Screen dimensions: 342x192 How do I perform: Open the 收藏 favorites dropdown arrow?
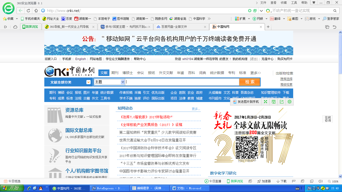[17, 19]
